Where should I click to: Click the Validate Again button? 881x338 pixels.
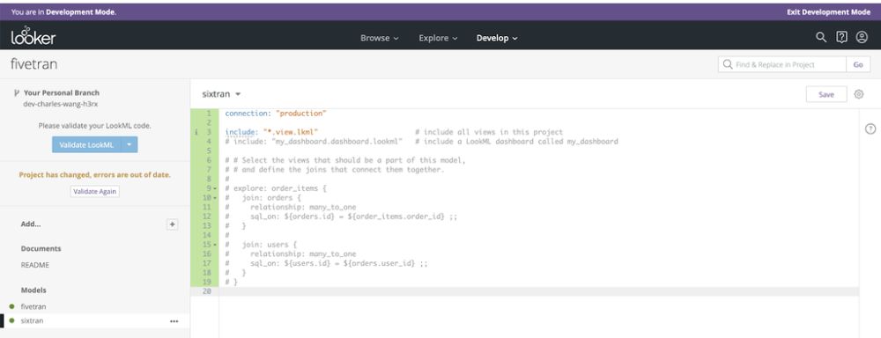tap(95, 192)
